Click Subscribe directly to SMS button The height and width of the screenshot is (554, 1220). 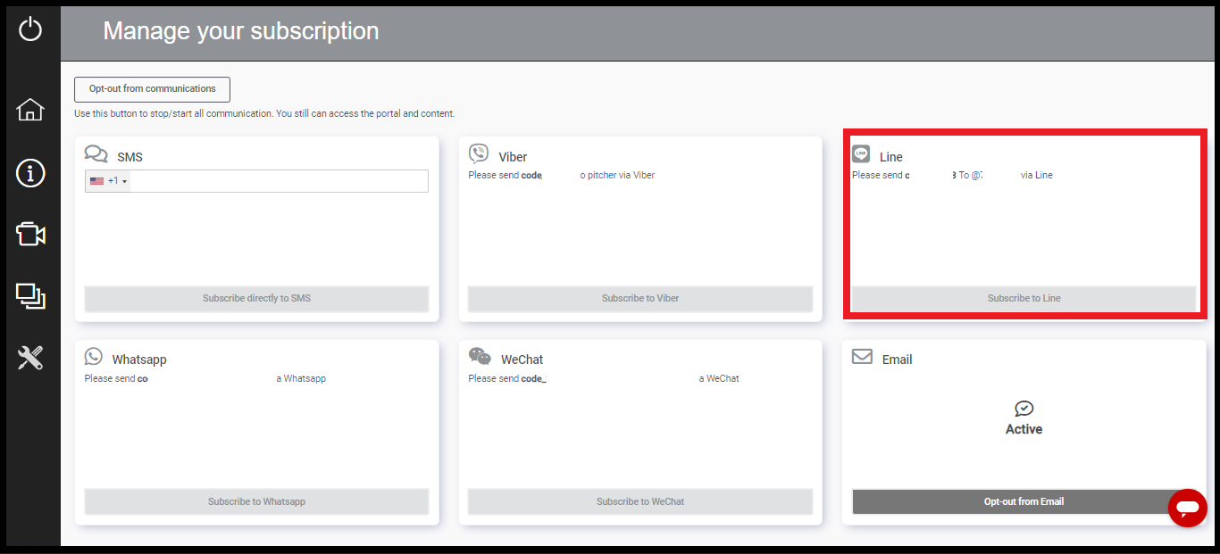tap(256, 298)
